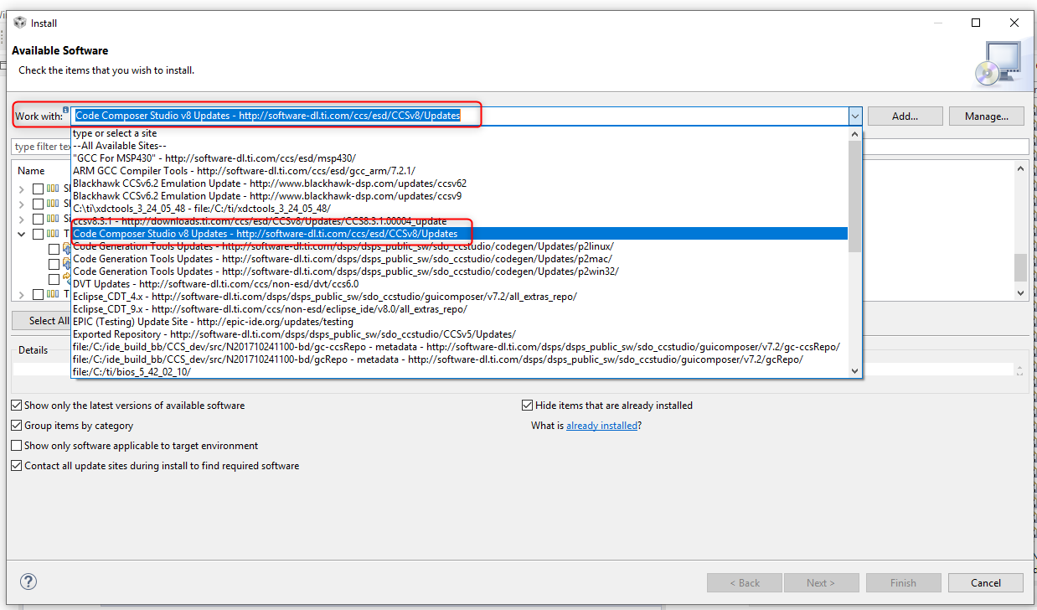Viewport: 1037px width, 610px height.
Task: Choose Eclipse_CDT_4.x site entry
Action: point(459,297)
